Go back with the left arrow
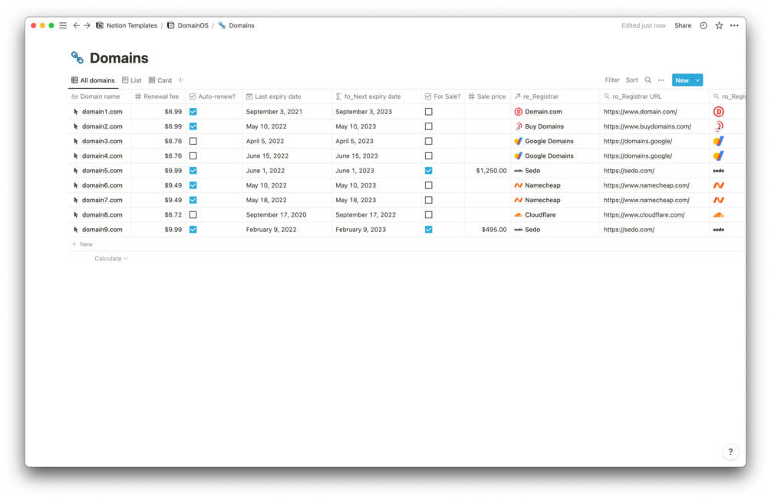The height and width of the screenshot is (500, 771). tap(76, 25)
